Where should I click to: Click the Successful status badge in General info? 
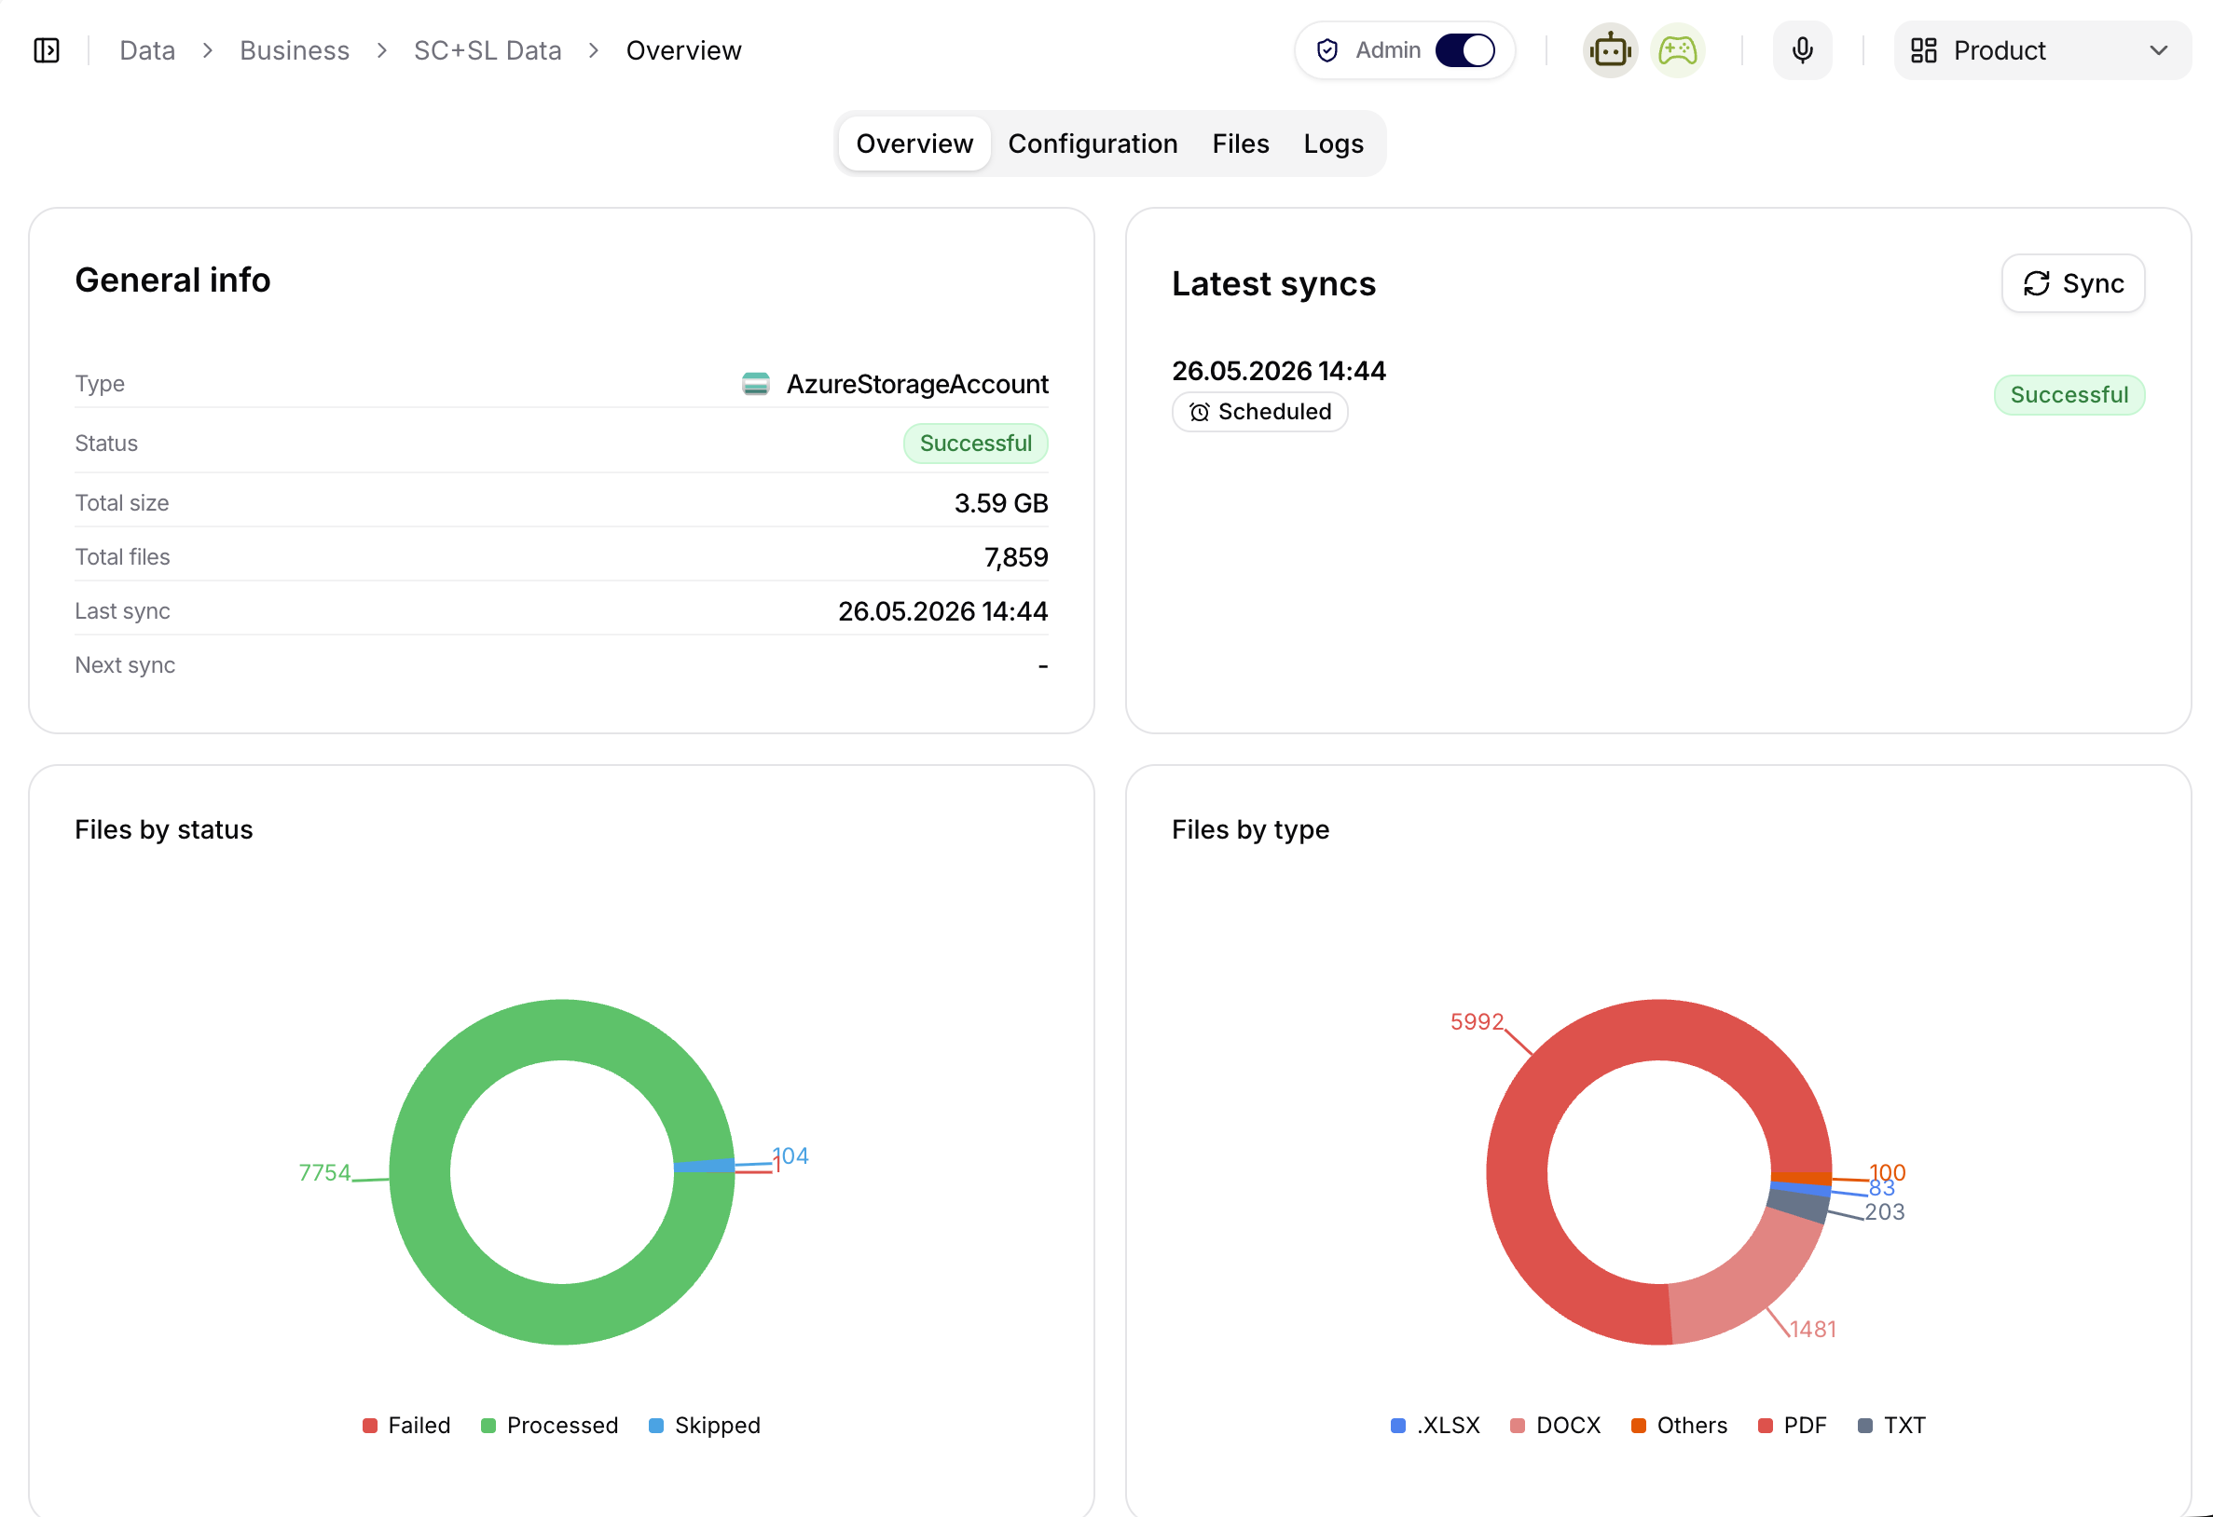[975, 444]
